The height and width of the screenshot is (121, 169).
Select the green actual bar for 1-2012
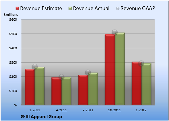pyautogui.click(x=146, y=84)
